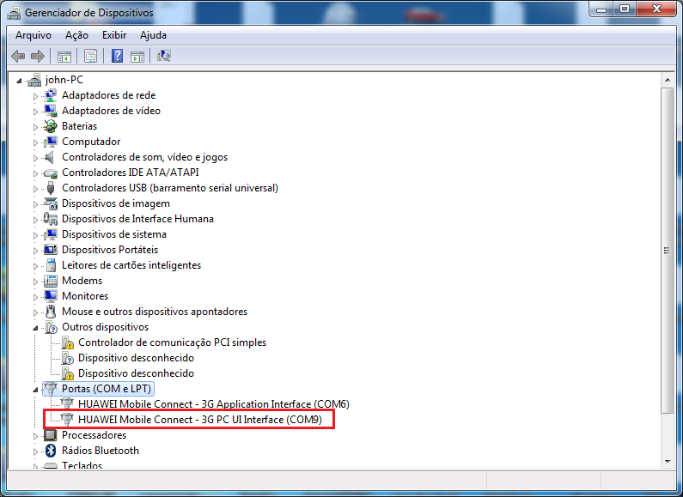Collapse Outros dispositivos node
Screen dimensions: 683x497
tap(36, 328)
